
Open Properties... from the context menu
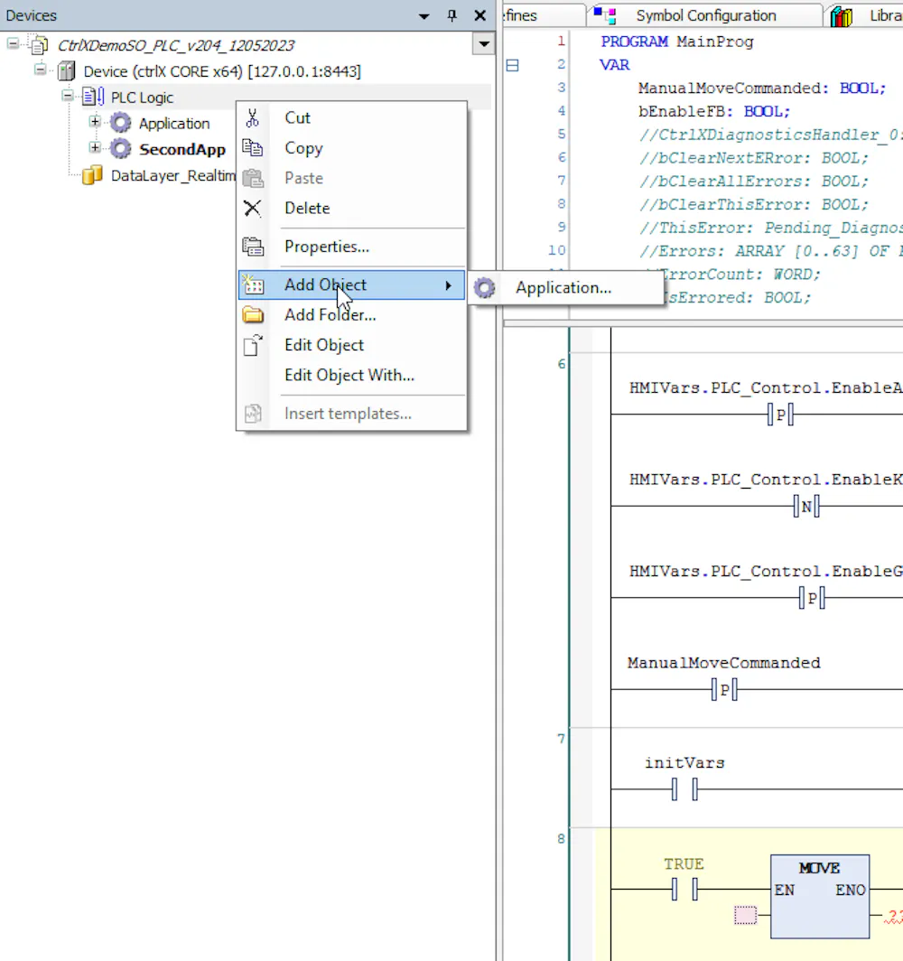click(x=352, y=247)
